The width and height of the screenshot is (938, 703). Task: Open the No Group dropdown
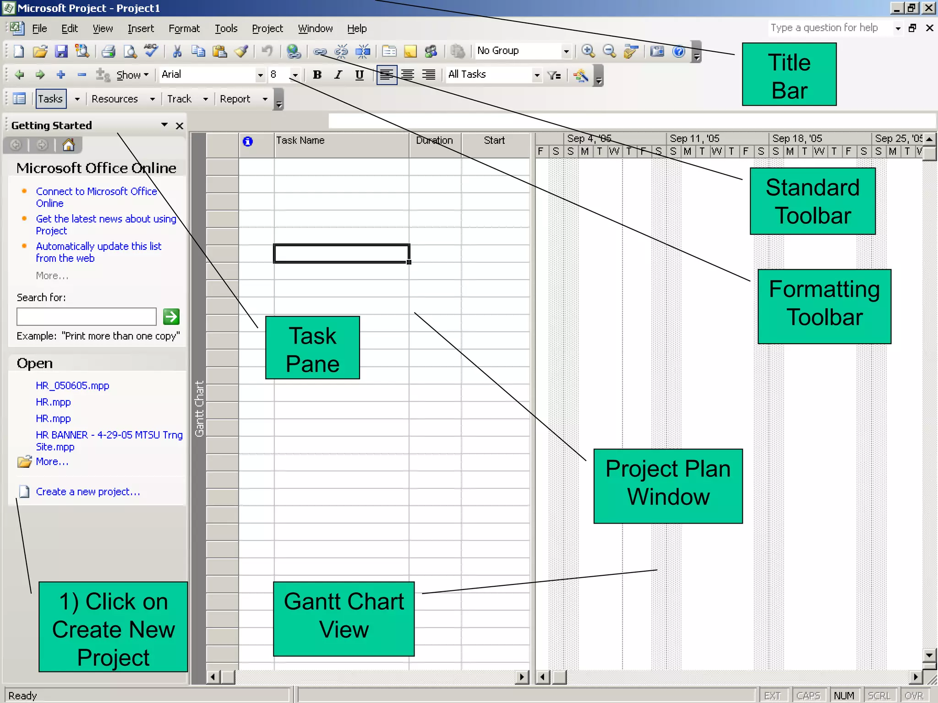[566, 51]
